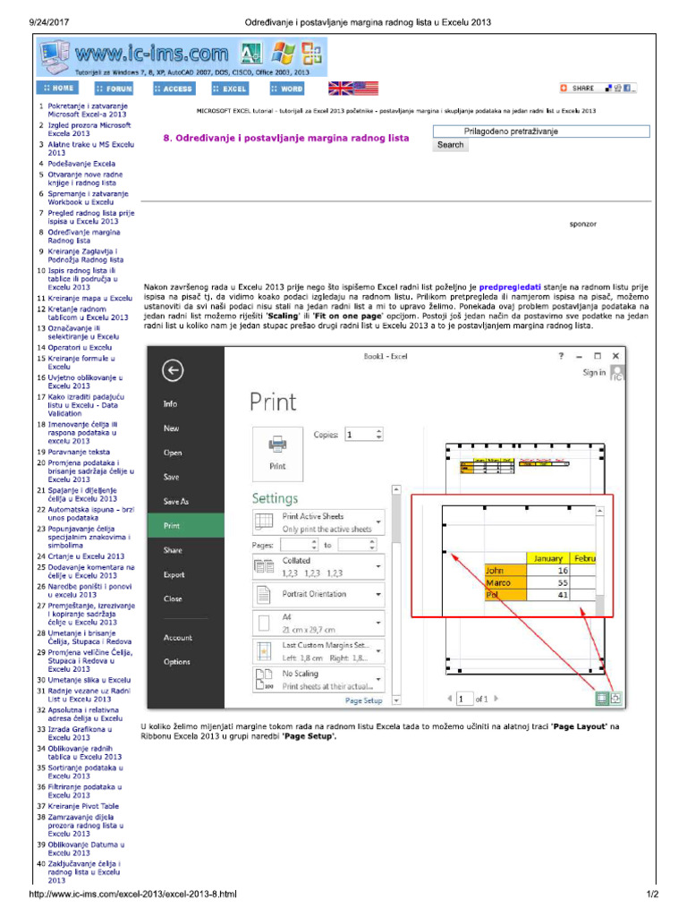Click the printer Print button icon

click(x=277, y=454)
